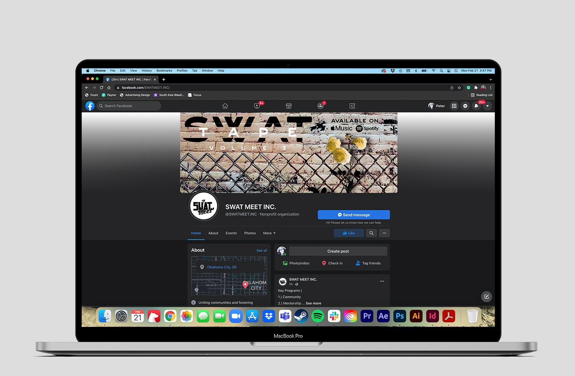Screen dimensions: 575x376
Task: Open the Groups icon with 1 badge
Action: pos(320,106)
